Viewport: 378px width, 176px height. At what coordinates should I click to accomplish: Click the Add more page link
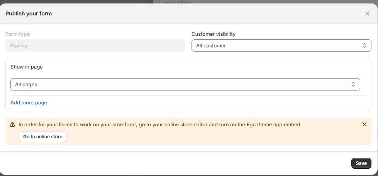[x=29, y=103]
